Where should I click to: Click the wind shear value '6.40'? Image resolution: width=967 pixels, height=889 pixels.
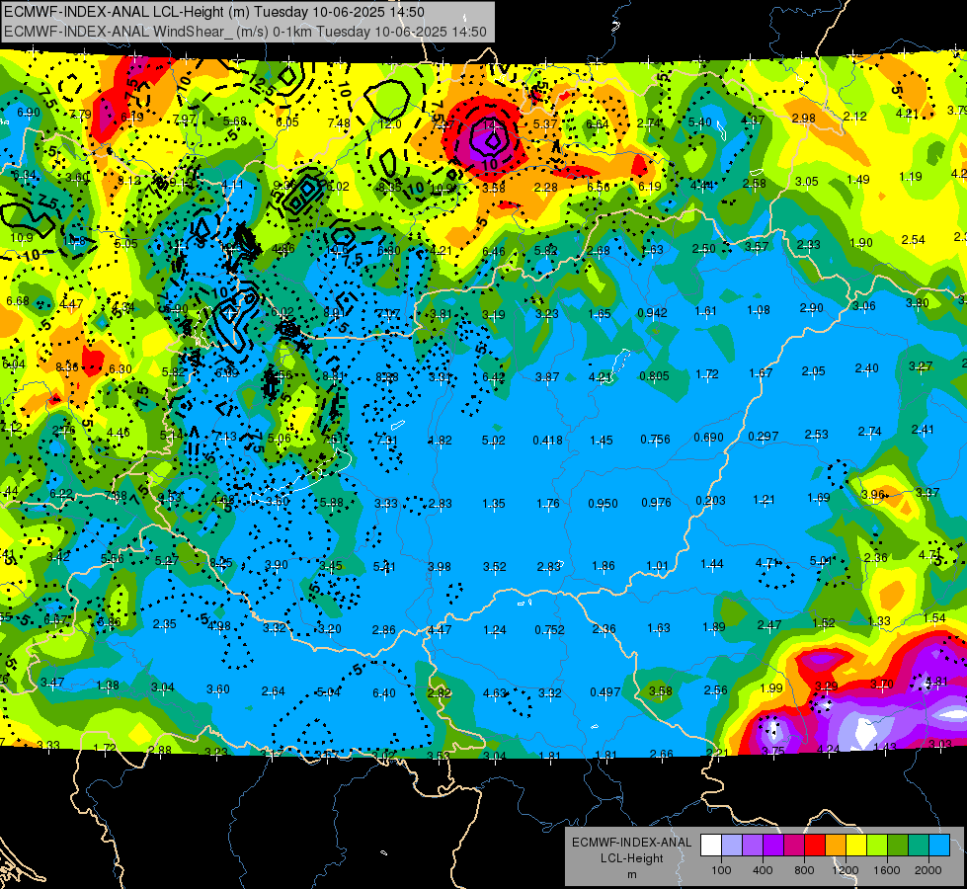[383, 693]
